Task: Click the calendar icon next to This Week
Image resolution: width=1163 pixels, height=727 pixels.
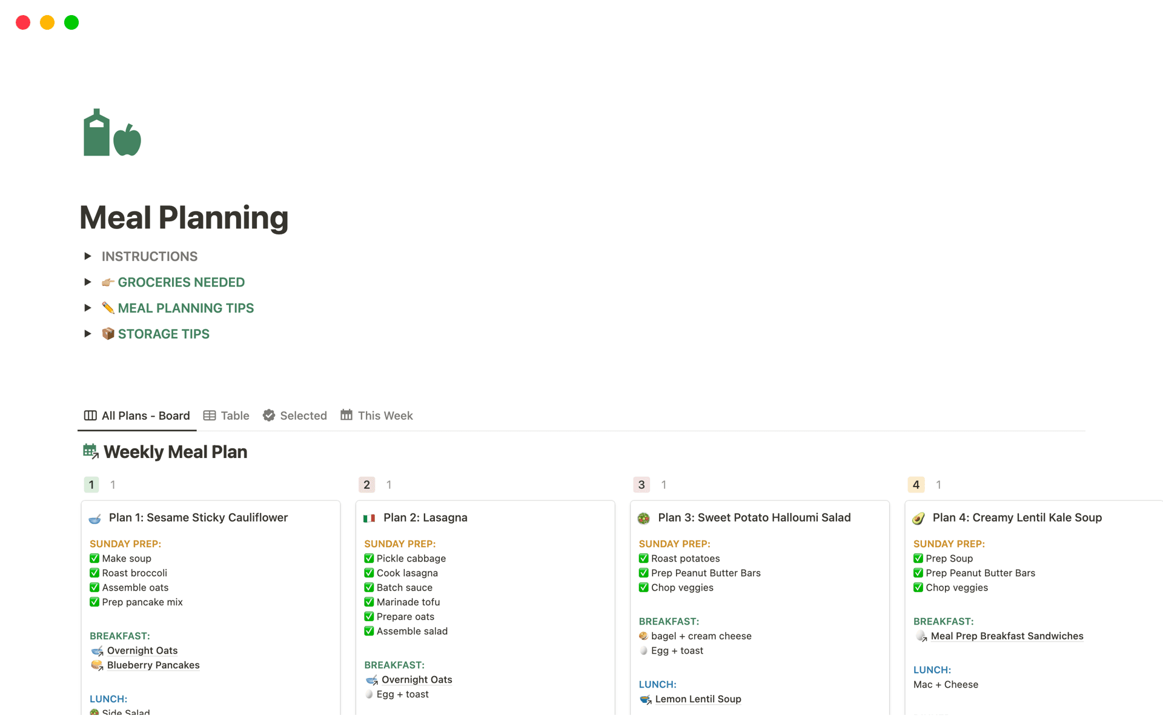Action: click(346, 416)
